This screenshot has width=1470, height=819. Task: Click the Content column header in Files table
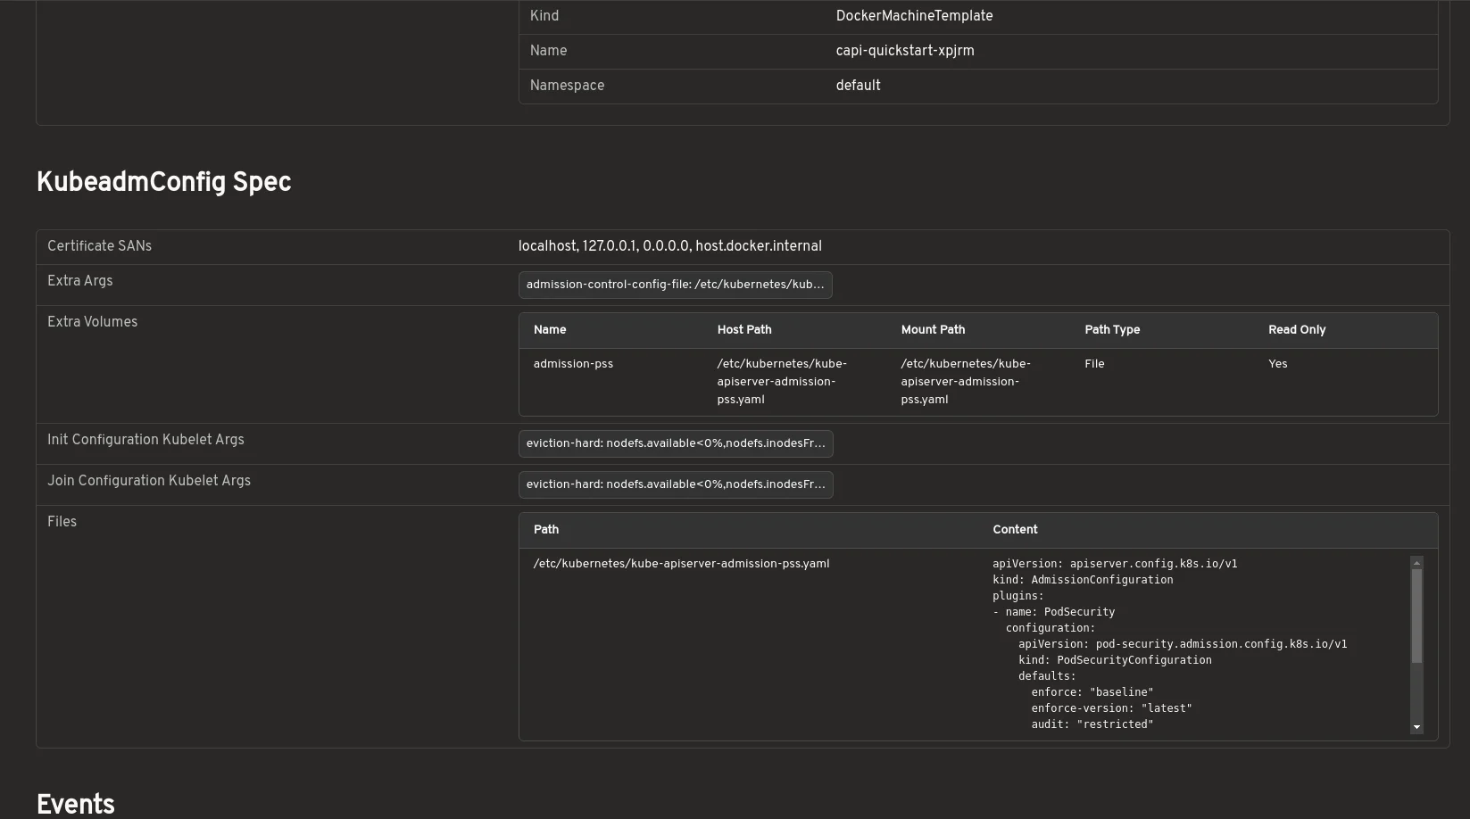click(x=1015, y=529)
